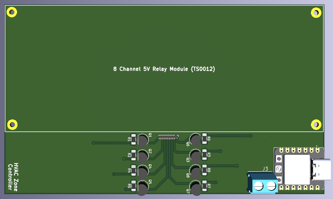Select resistor R5 at bottom left
Screen dimensions: 333x199
(133, 185)
